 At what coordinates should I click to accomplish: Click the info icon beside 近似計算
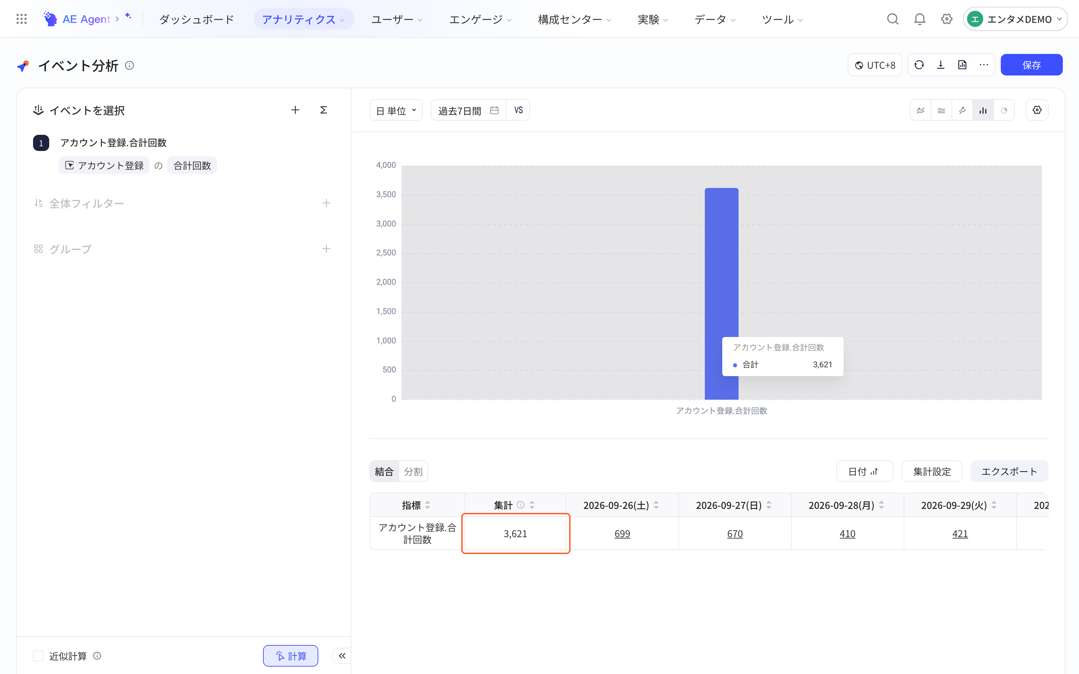click(97, 656)
